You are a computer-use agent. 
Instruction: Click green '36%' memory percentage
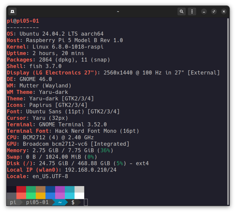[x=105, y=150]
